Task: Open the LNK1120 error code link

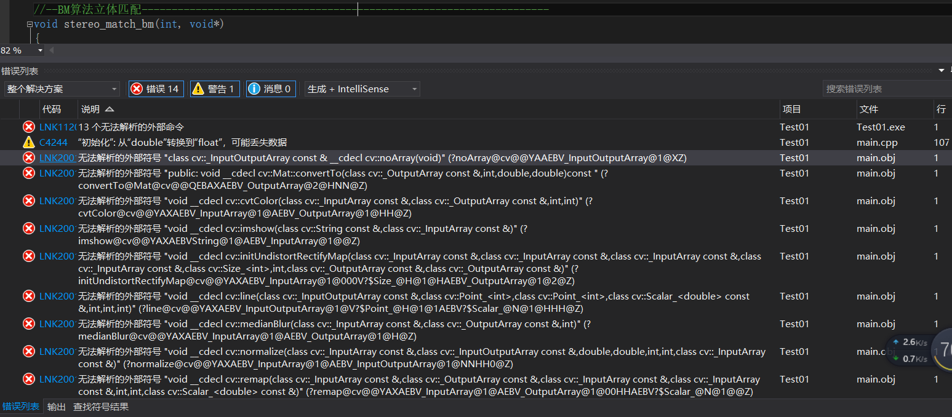Action: coord(57,127)
